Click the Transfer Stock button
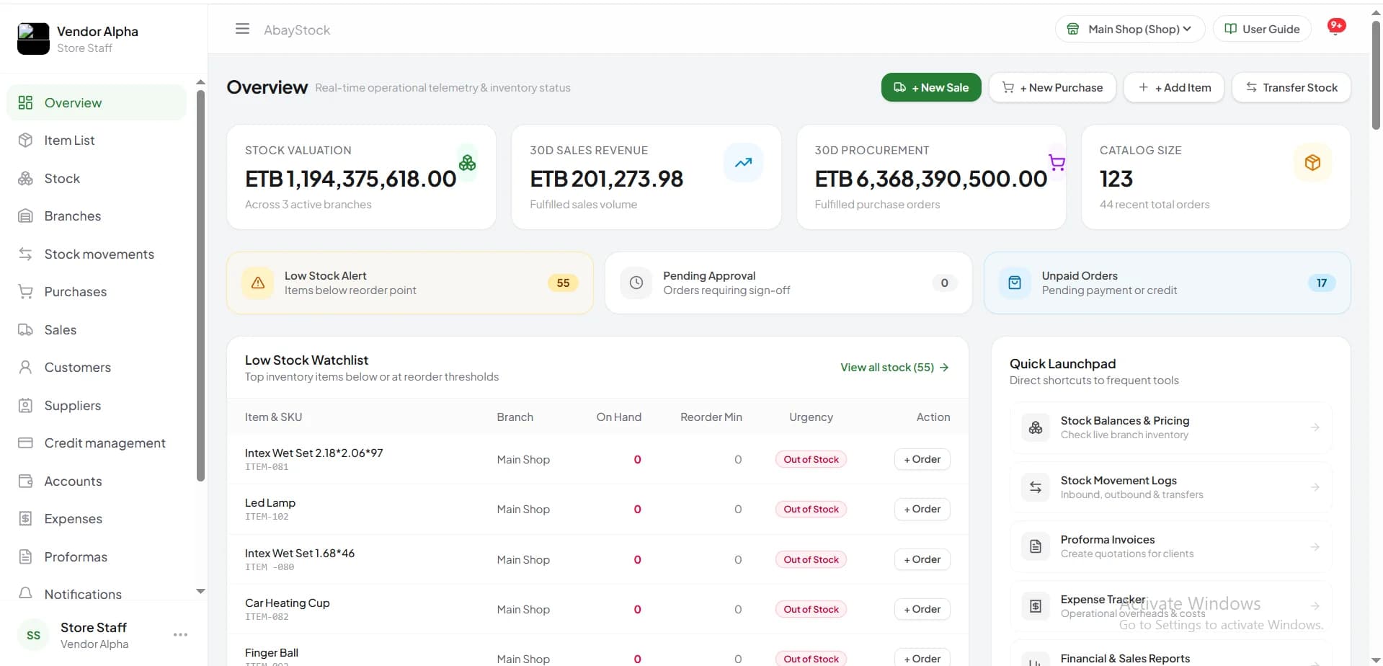The width and height of the screenshot is (1383, 666). 1291,87
